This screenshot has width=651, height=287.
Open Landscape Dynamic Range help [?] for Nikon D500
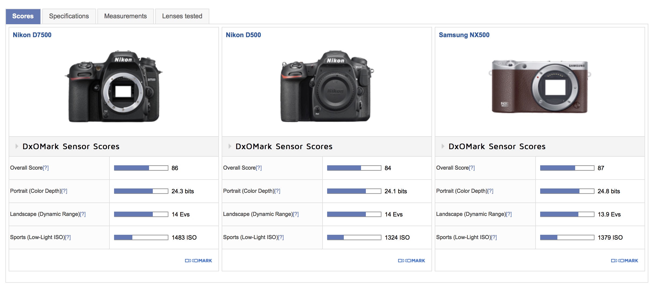pyautogui.click(x=296, y=214)
